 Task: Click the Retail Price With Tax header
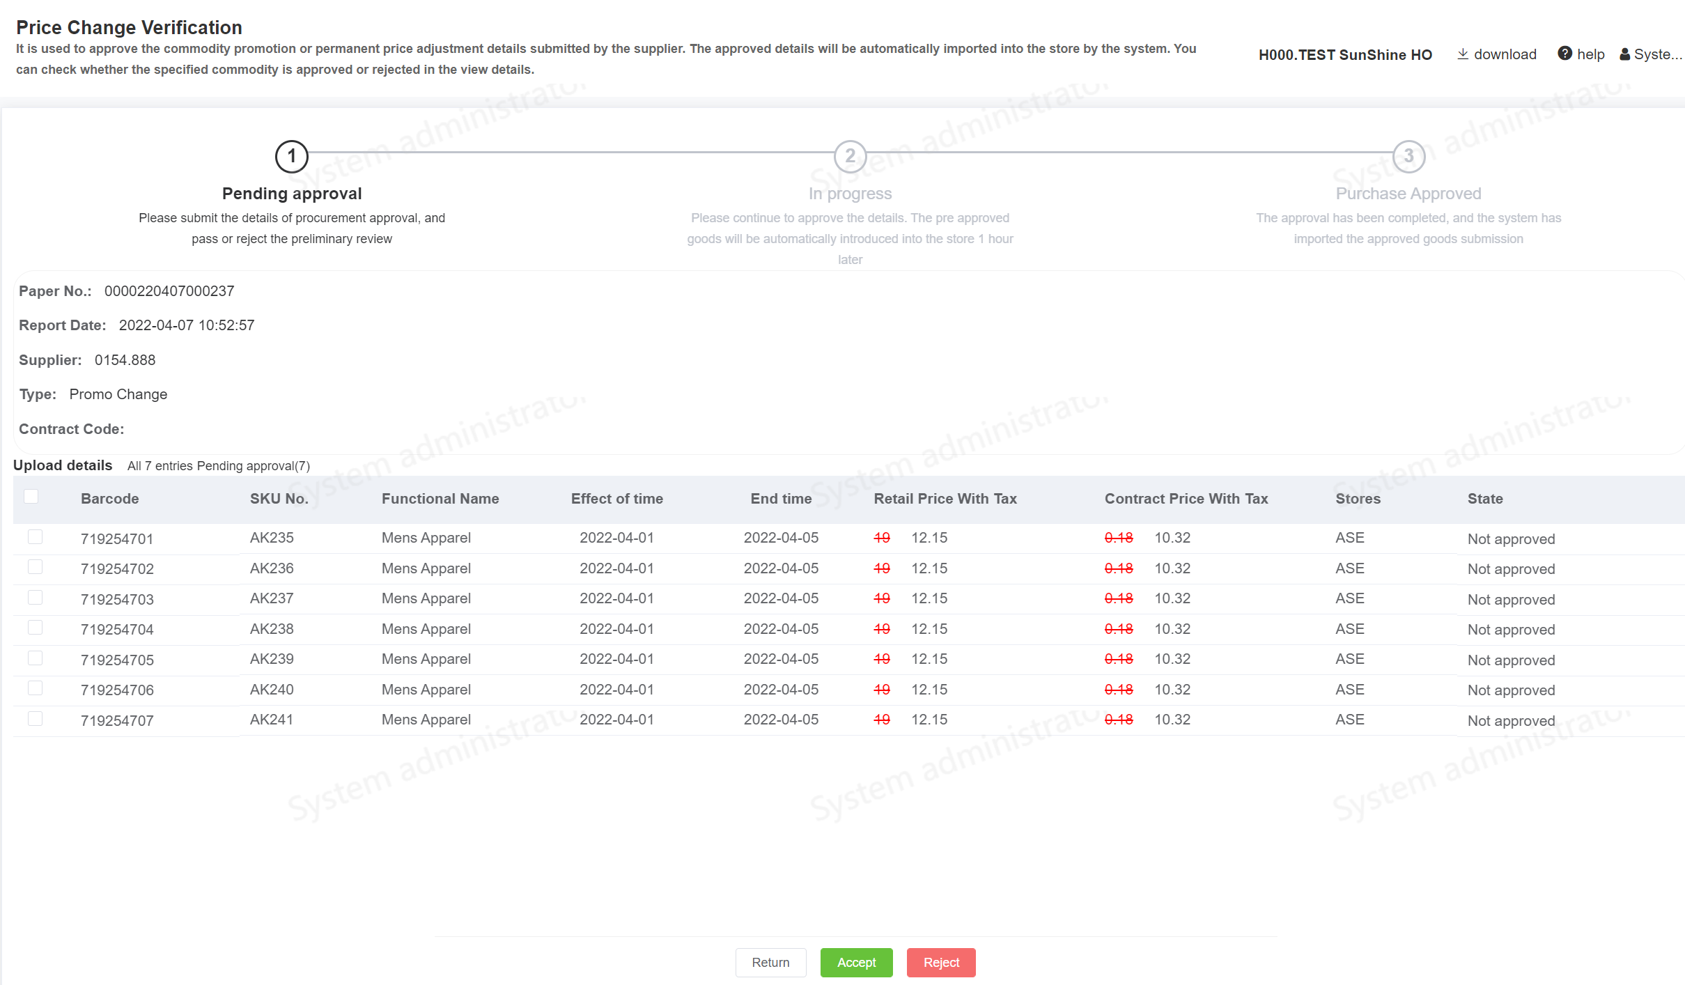945,499
